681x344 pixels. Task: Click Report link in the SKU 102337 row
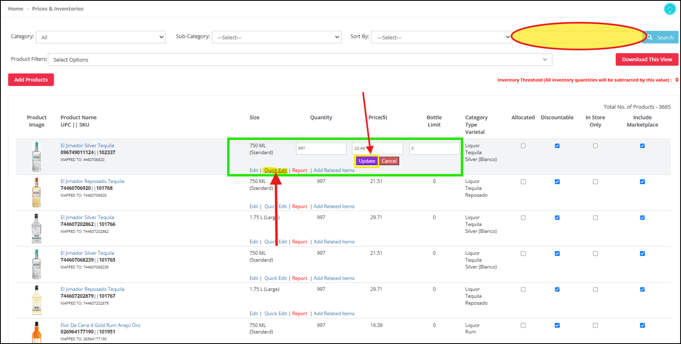(x=299, y=170)
